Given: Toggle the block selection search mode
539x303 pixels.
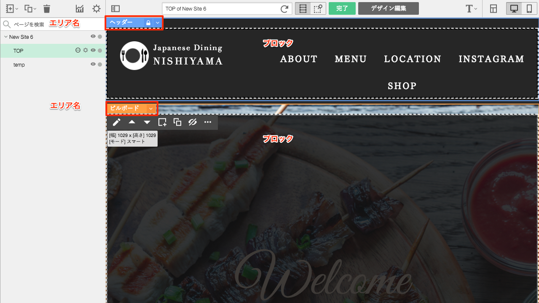Looking at the screenshot, I should [318, 8].
